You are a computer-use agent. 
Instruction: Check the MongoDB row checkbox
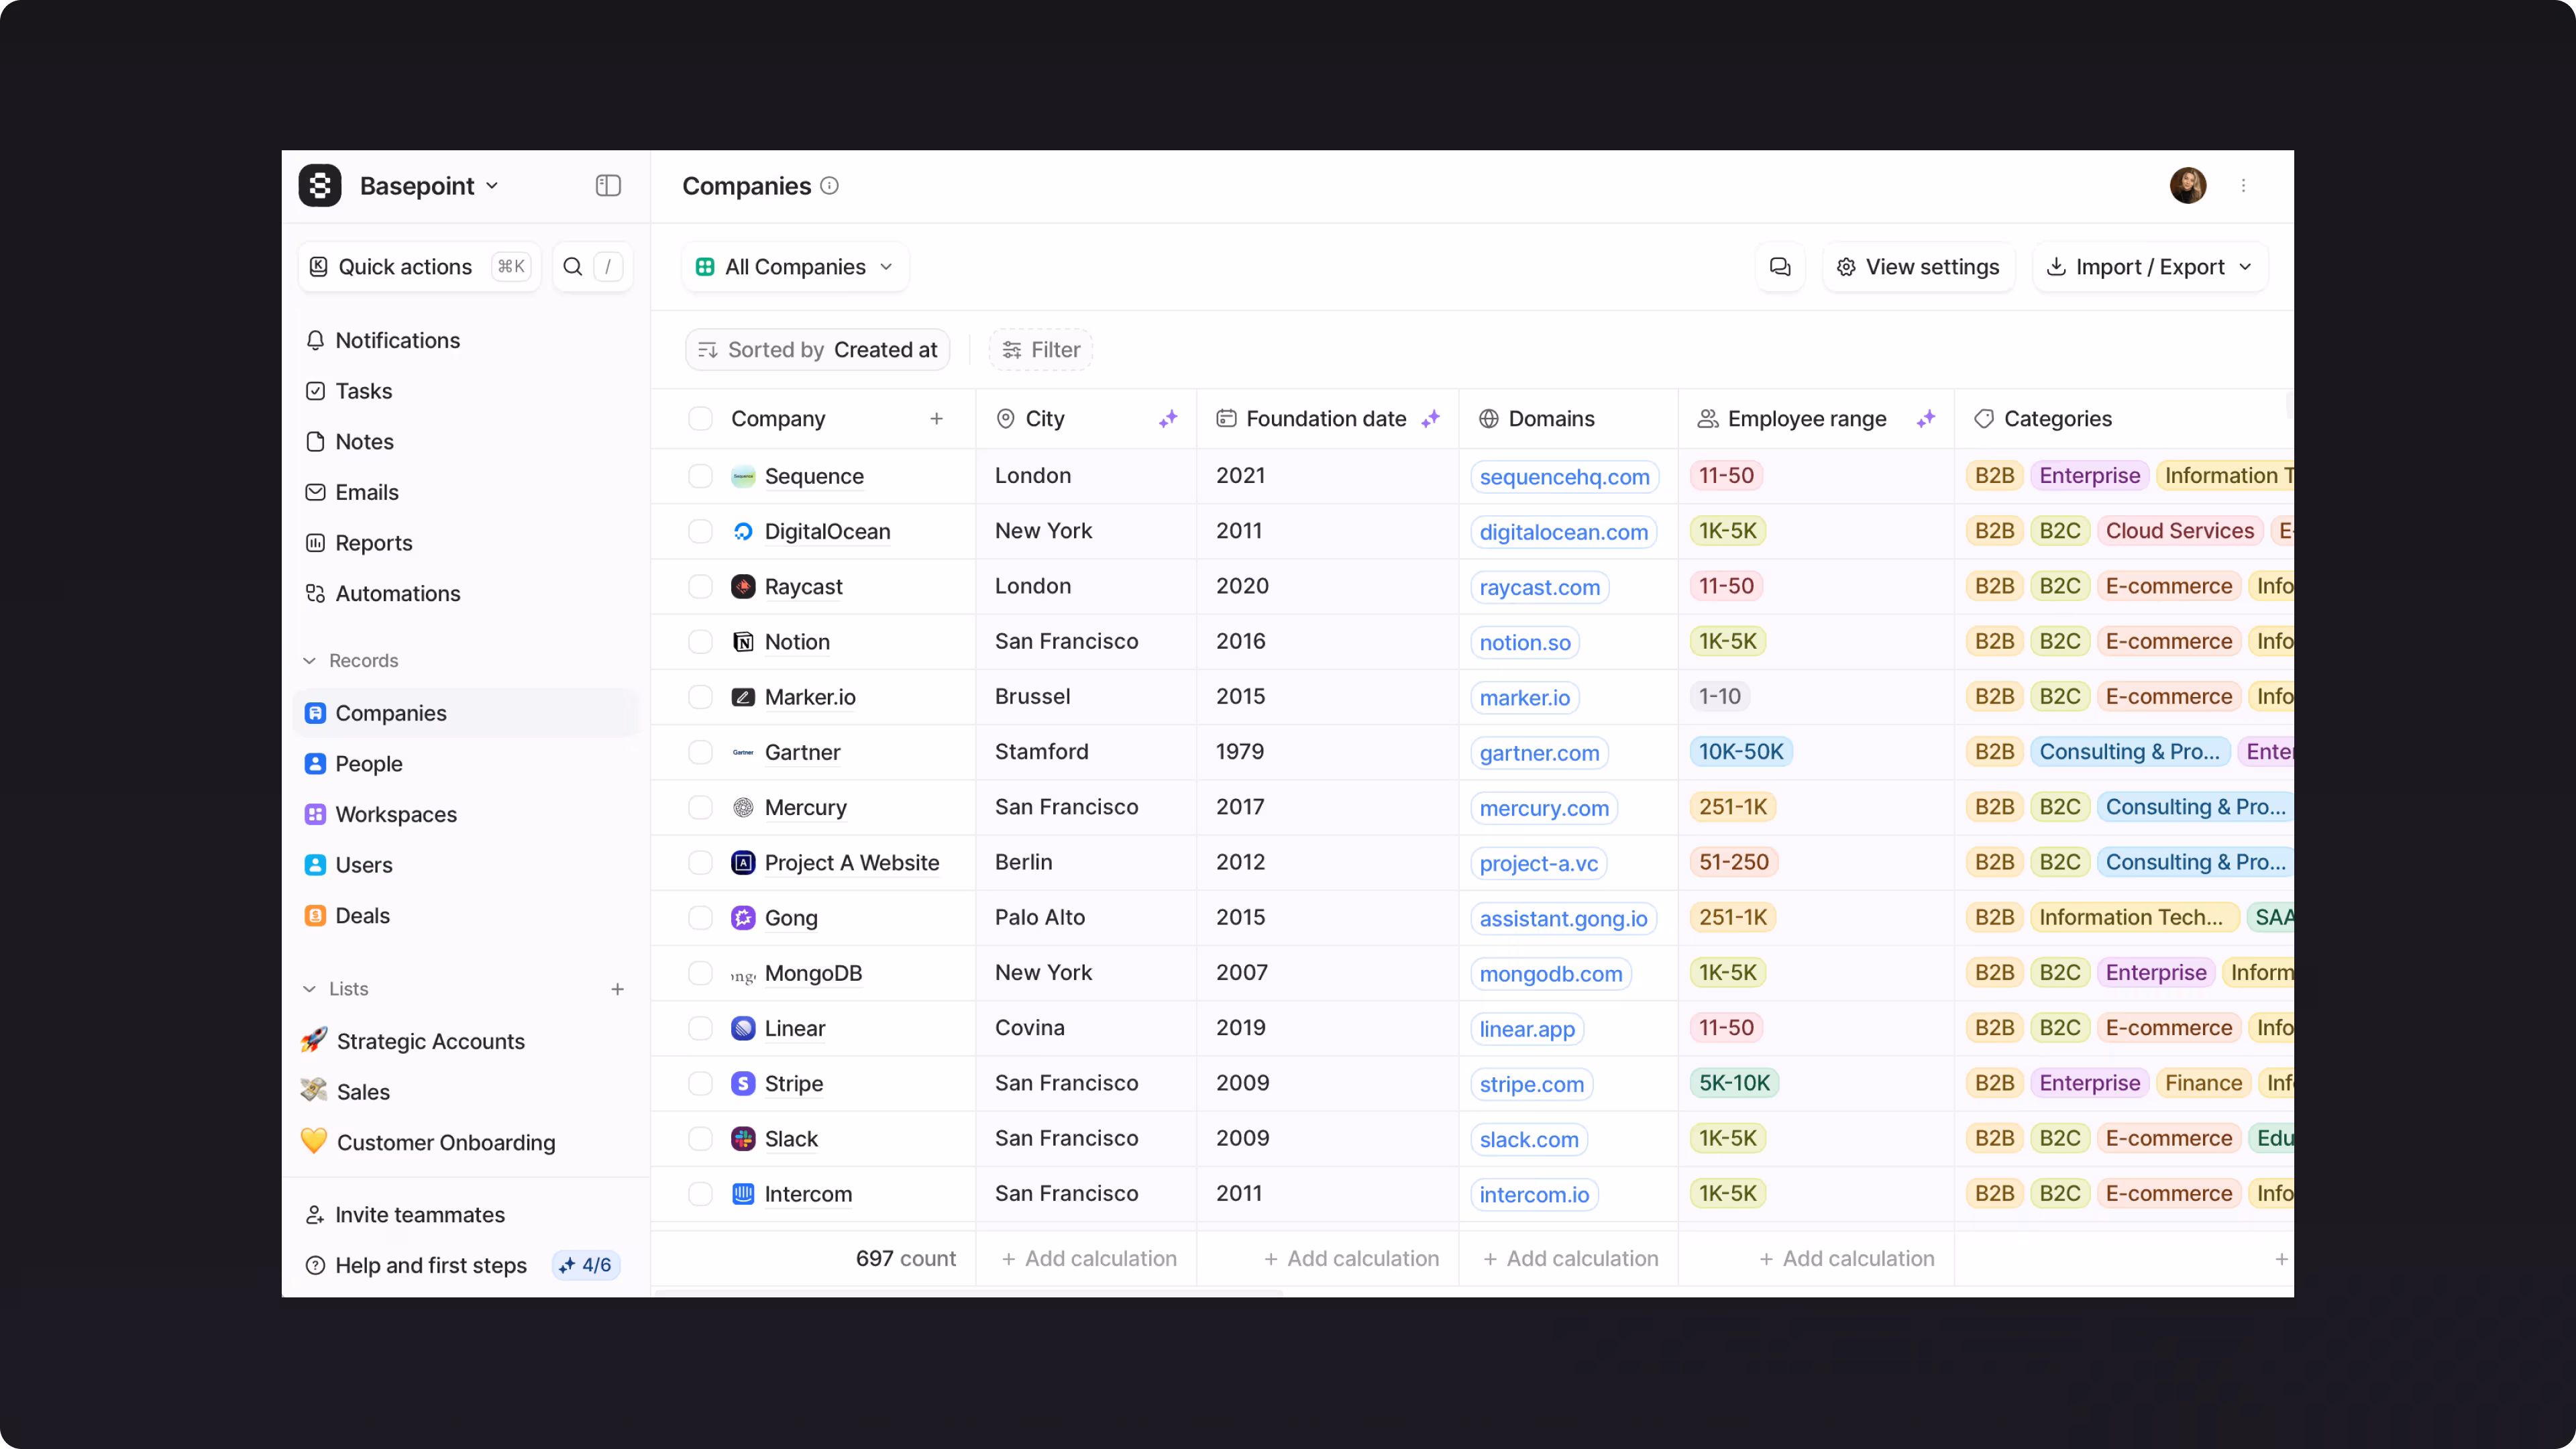click(700, 973)
